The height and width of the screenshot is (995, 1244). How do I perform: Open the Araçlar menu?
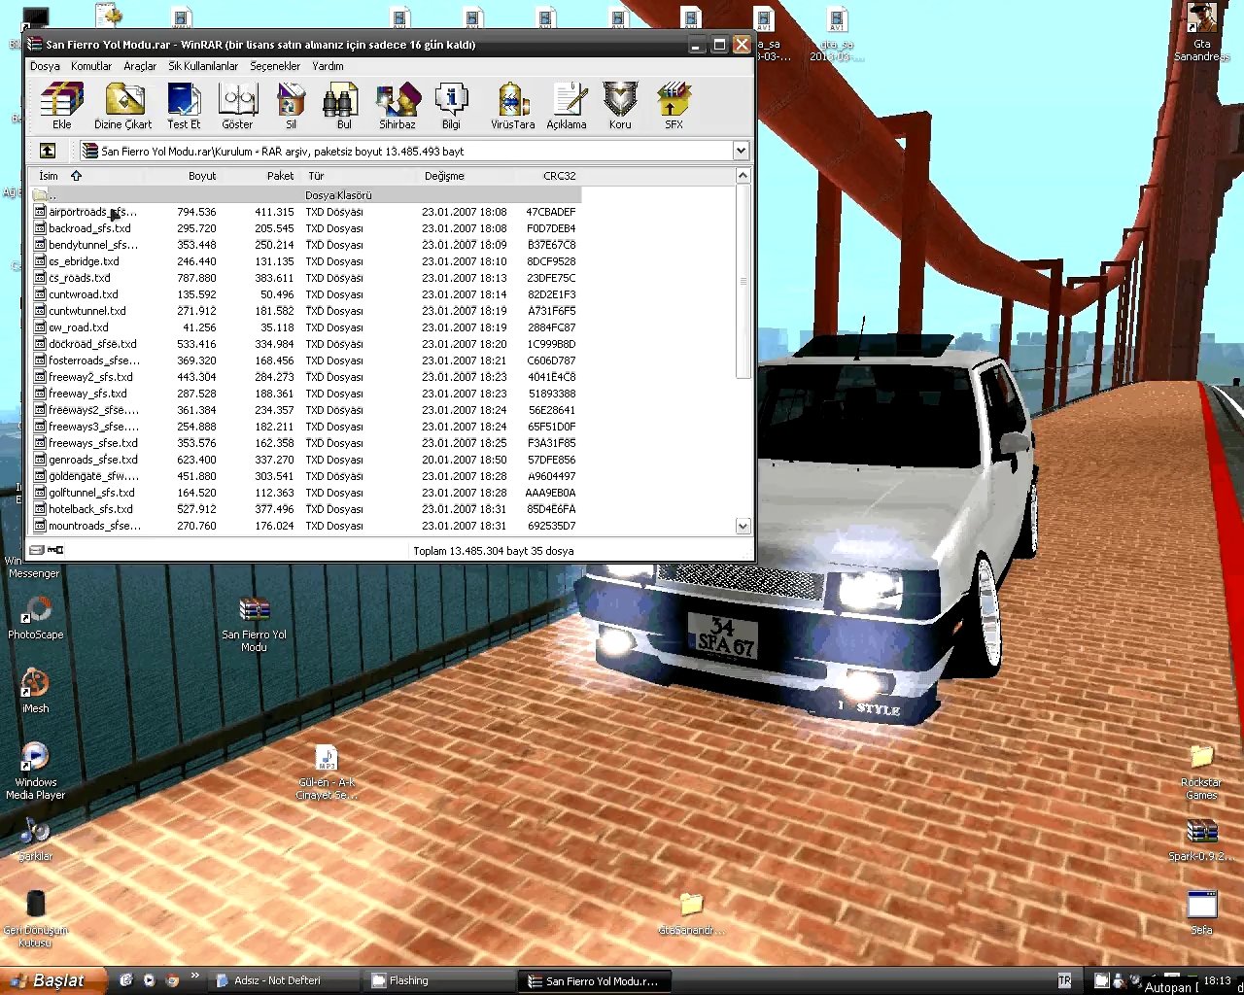pyautogui.click(x=140, y=66)
